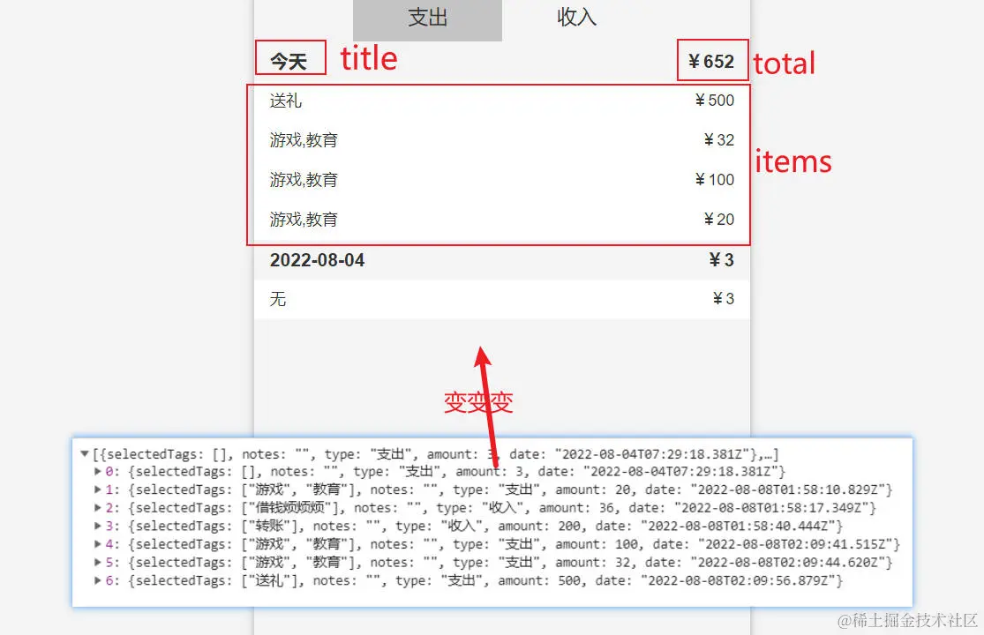Open the 游戏,教育 record of ¥20
Screen dimensions: 984x635
[502, 220]
